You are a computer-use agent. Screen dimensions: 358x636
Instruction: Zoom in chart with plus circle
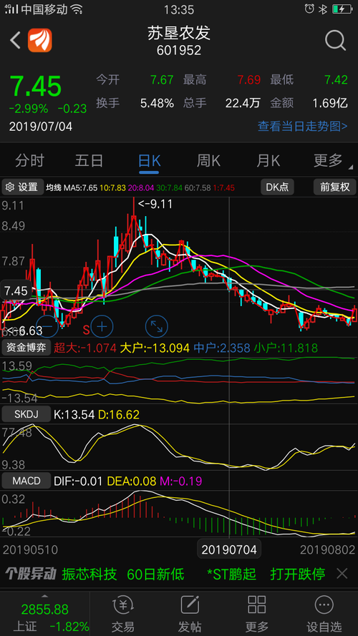click(x=102, y=326)
